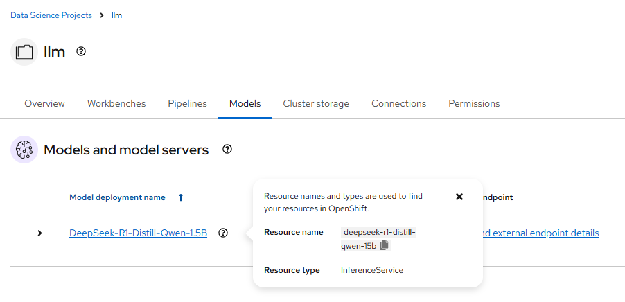Switch to the Workbenches tab
This screenshot has height=302, width=625.
tap(116, 104)
